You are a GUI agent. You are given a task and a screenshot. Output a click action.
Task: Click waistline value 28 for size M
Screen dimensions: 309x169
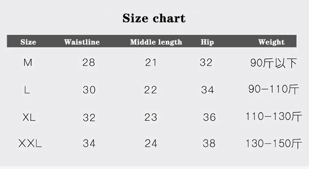click(89, 63)
